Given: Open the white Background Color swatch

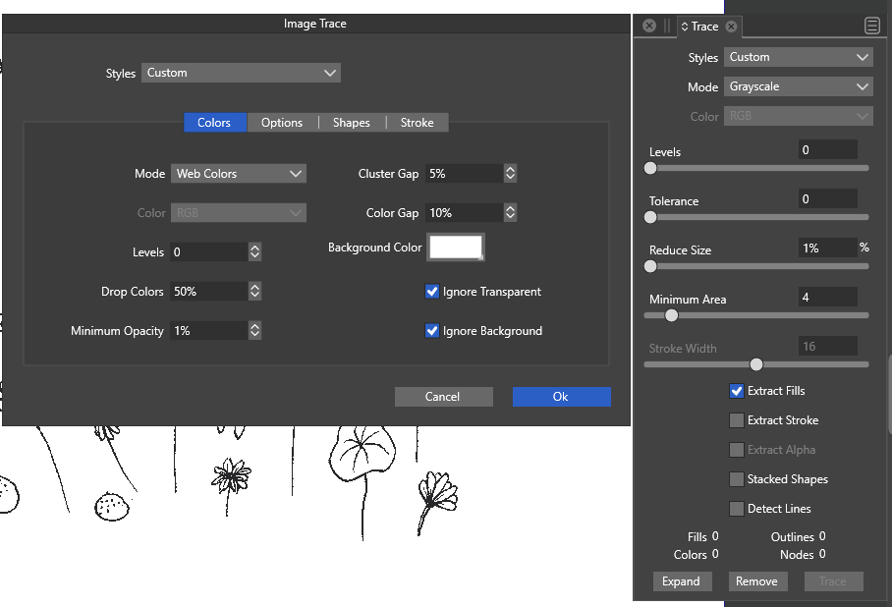Looking at the screenshot, I should [x=456, y=248].
